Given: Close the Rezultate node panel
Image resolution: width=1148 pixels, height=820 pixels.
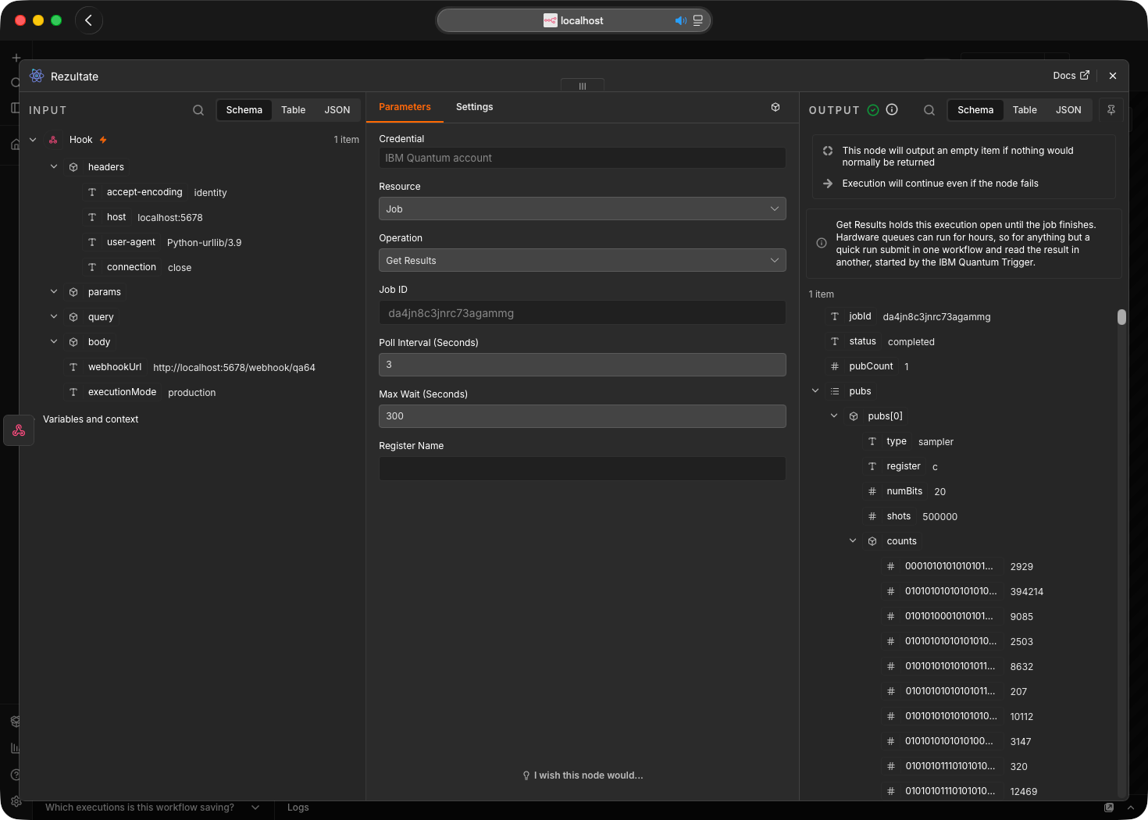Looking at the screenshot, I should coord(1113,76).
